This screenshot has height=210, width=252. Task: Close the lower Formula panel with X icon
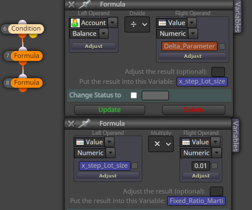71,124
